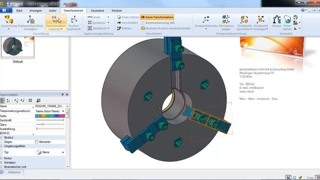Viewport: 320px width, 180px height.
Task: Open help icon in ribbon corner
Action: (x=303, y=10)
